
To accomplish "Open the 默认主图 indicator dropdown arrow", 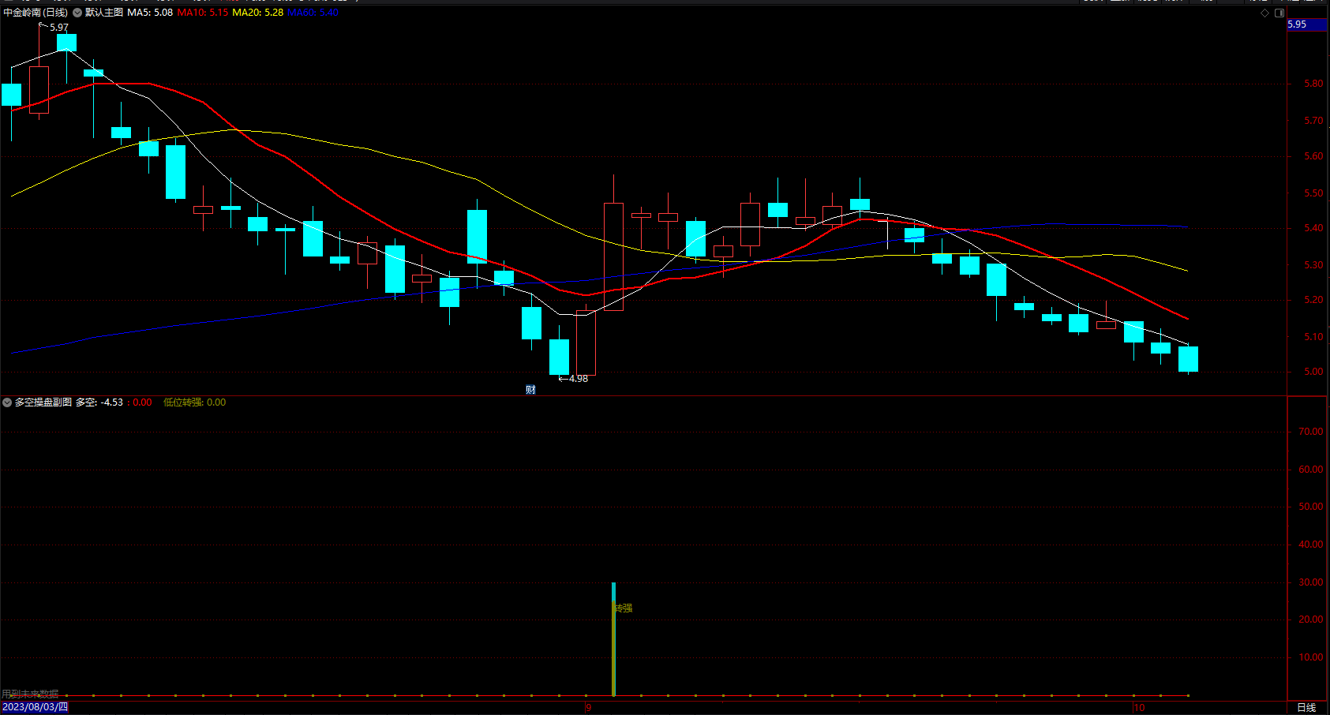I will point(77,13).
